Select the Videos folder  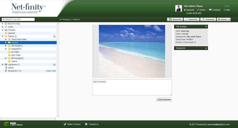pyautogui.click(x=14, y=61)
